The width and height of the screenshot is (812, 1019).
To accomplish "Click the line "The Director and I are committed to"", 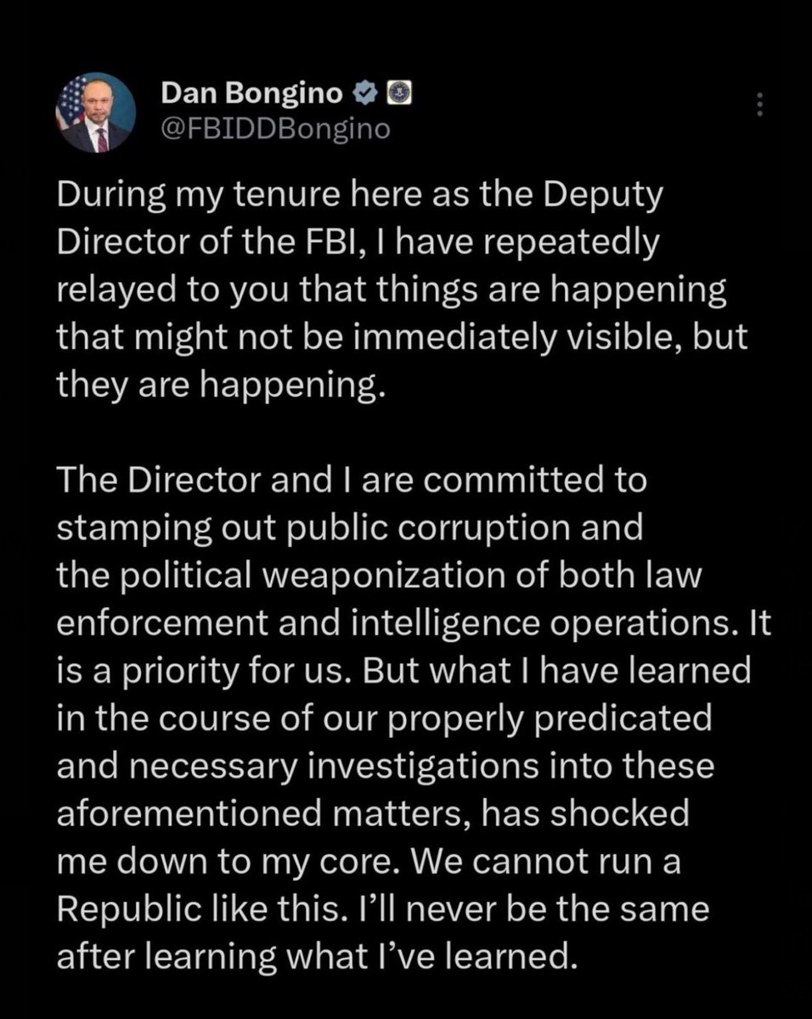I will click(x=352, y=481).
